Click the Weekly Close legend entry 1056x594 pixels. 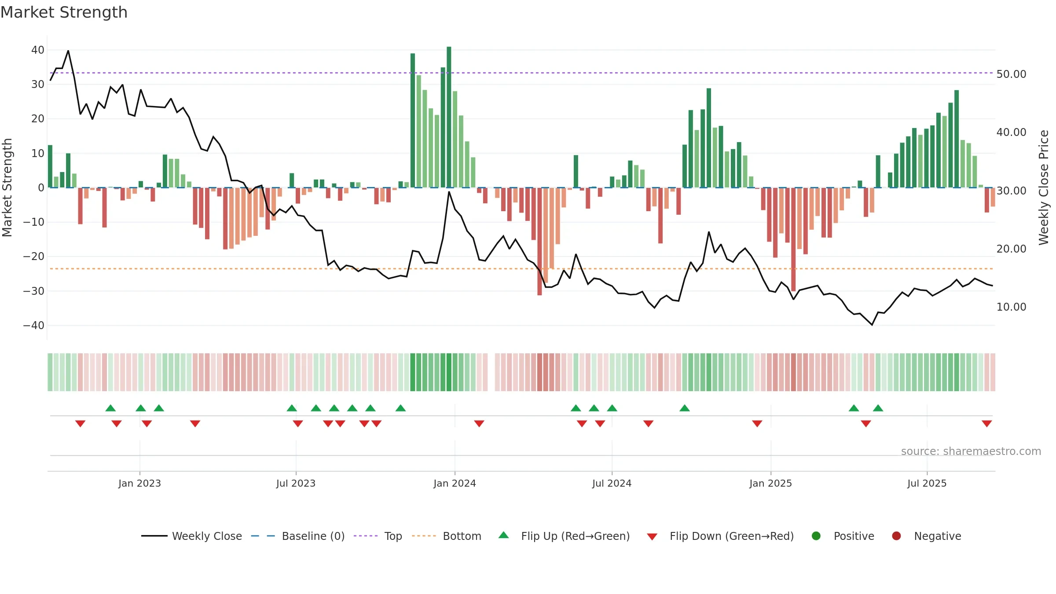tap(191, 536)
